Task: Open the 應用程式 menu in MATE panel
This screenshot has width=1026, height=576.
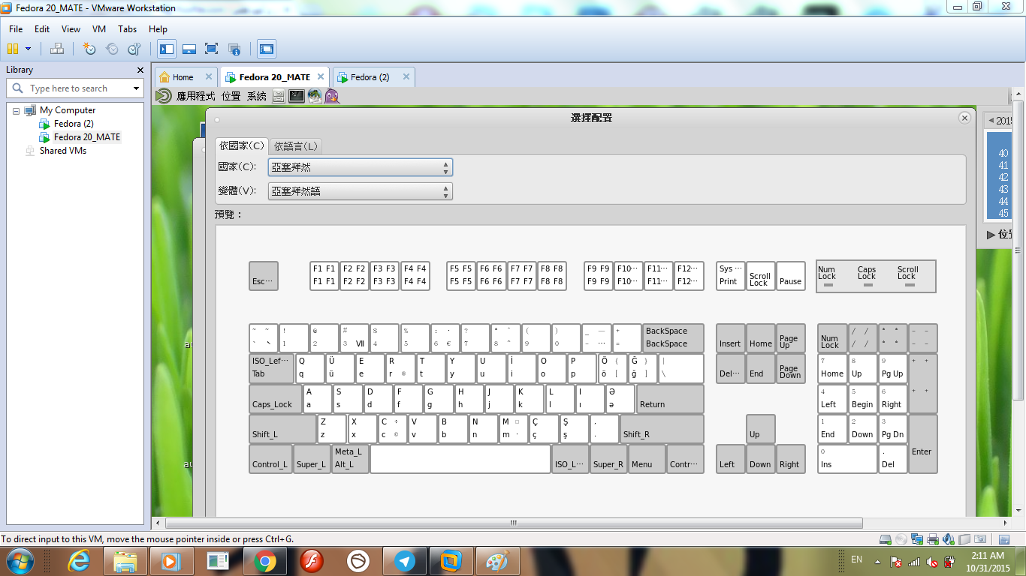Action: [195, 96]
